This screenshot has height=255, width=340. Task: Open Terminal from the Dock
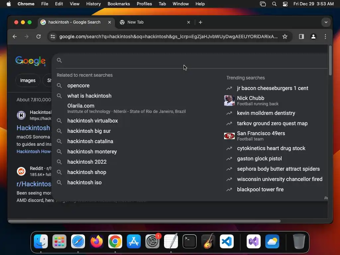[190, 241]
